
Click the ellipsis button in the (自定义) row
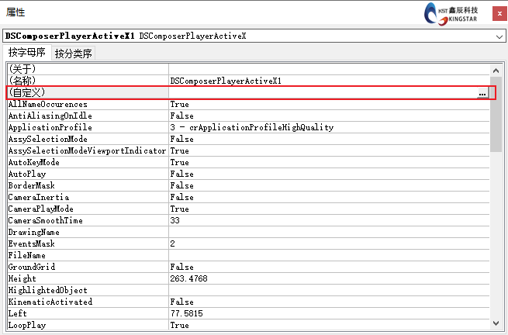coord(482,93)
